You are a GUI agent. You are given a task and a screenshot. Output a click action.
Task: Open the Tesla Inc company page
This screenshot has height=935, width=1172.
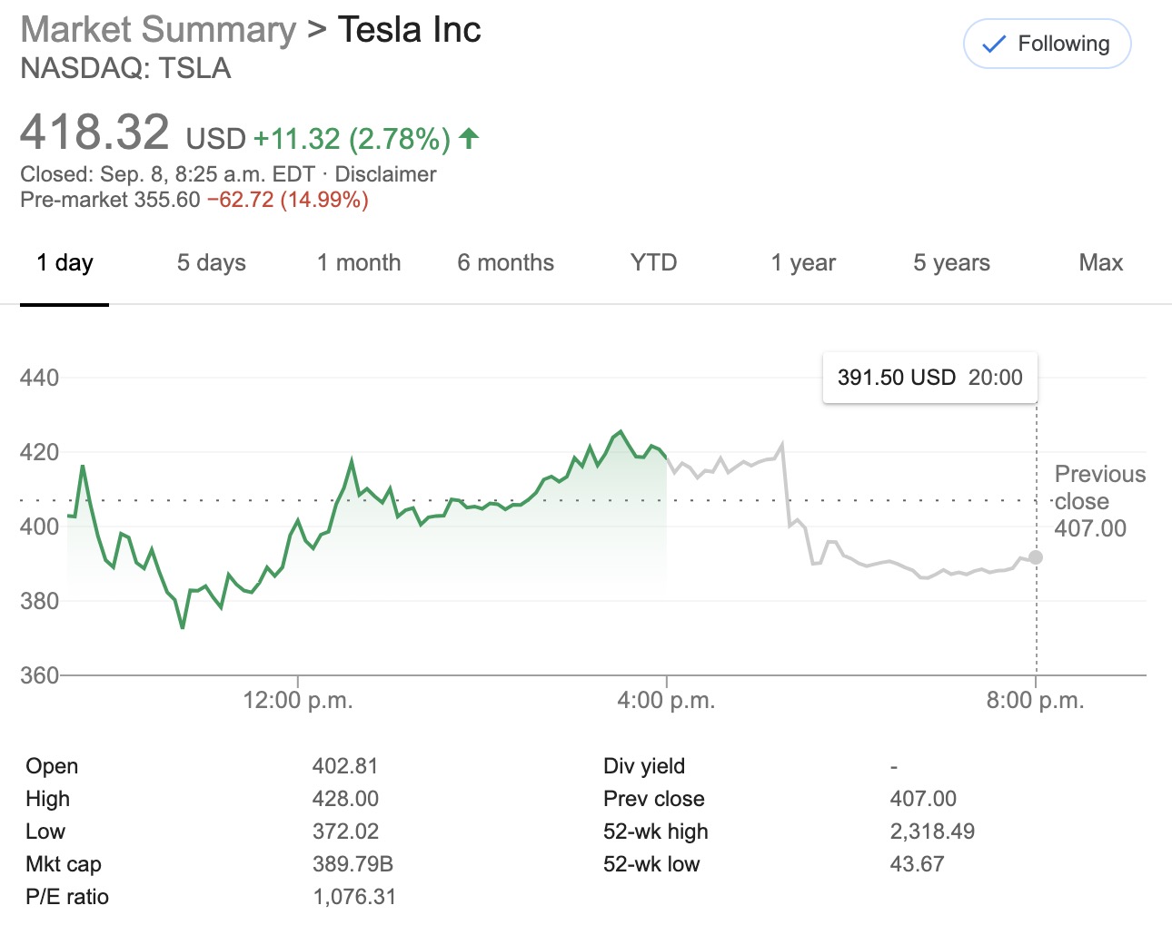click(x=410, y=29)
